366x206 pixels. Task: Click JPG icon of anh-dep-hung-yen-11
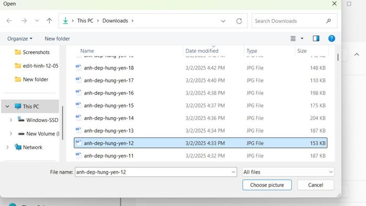(78, 155)
